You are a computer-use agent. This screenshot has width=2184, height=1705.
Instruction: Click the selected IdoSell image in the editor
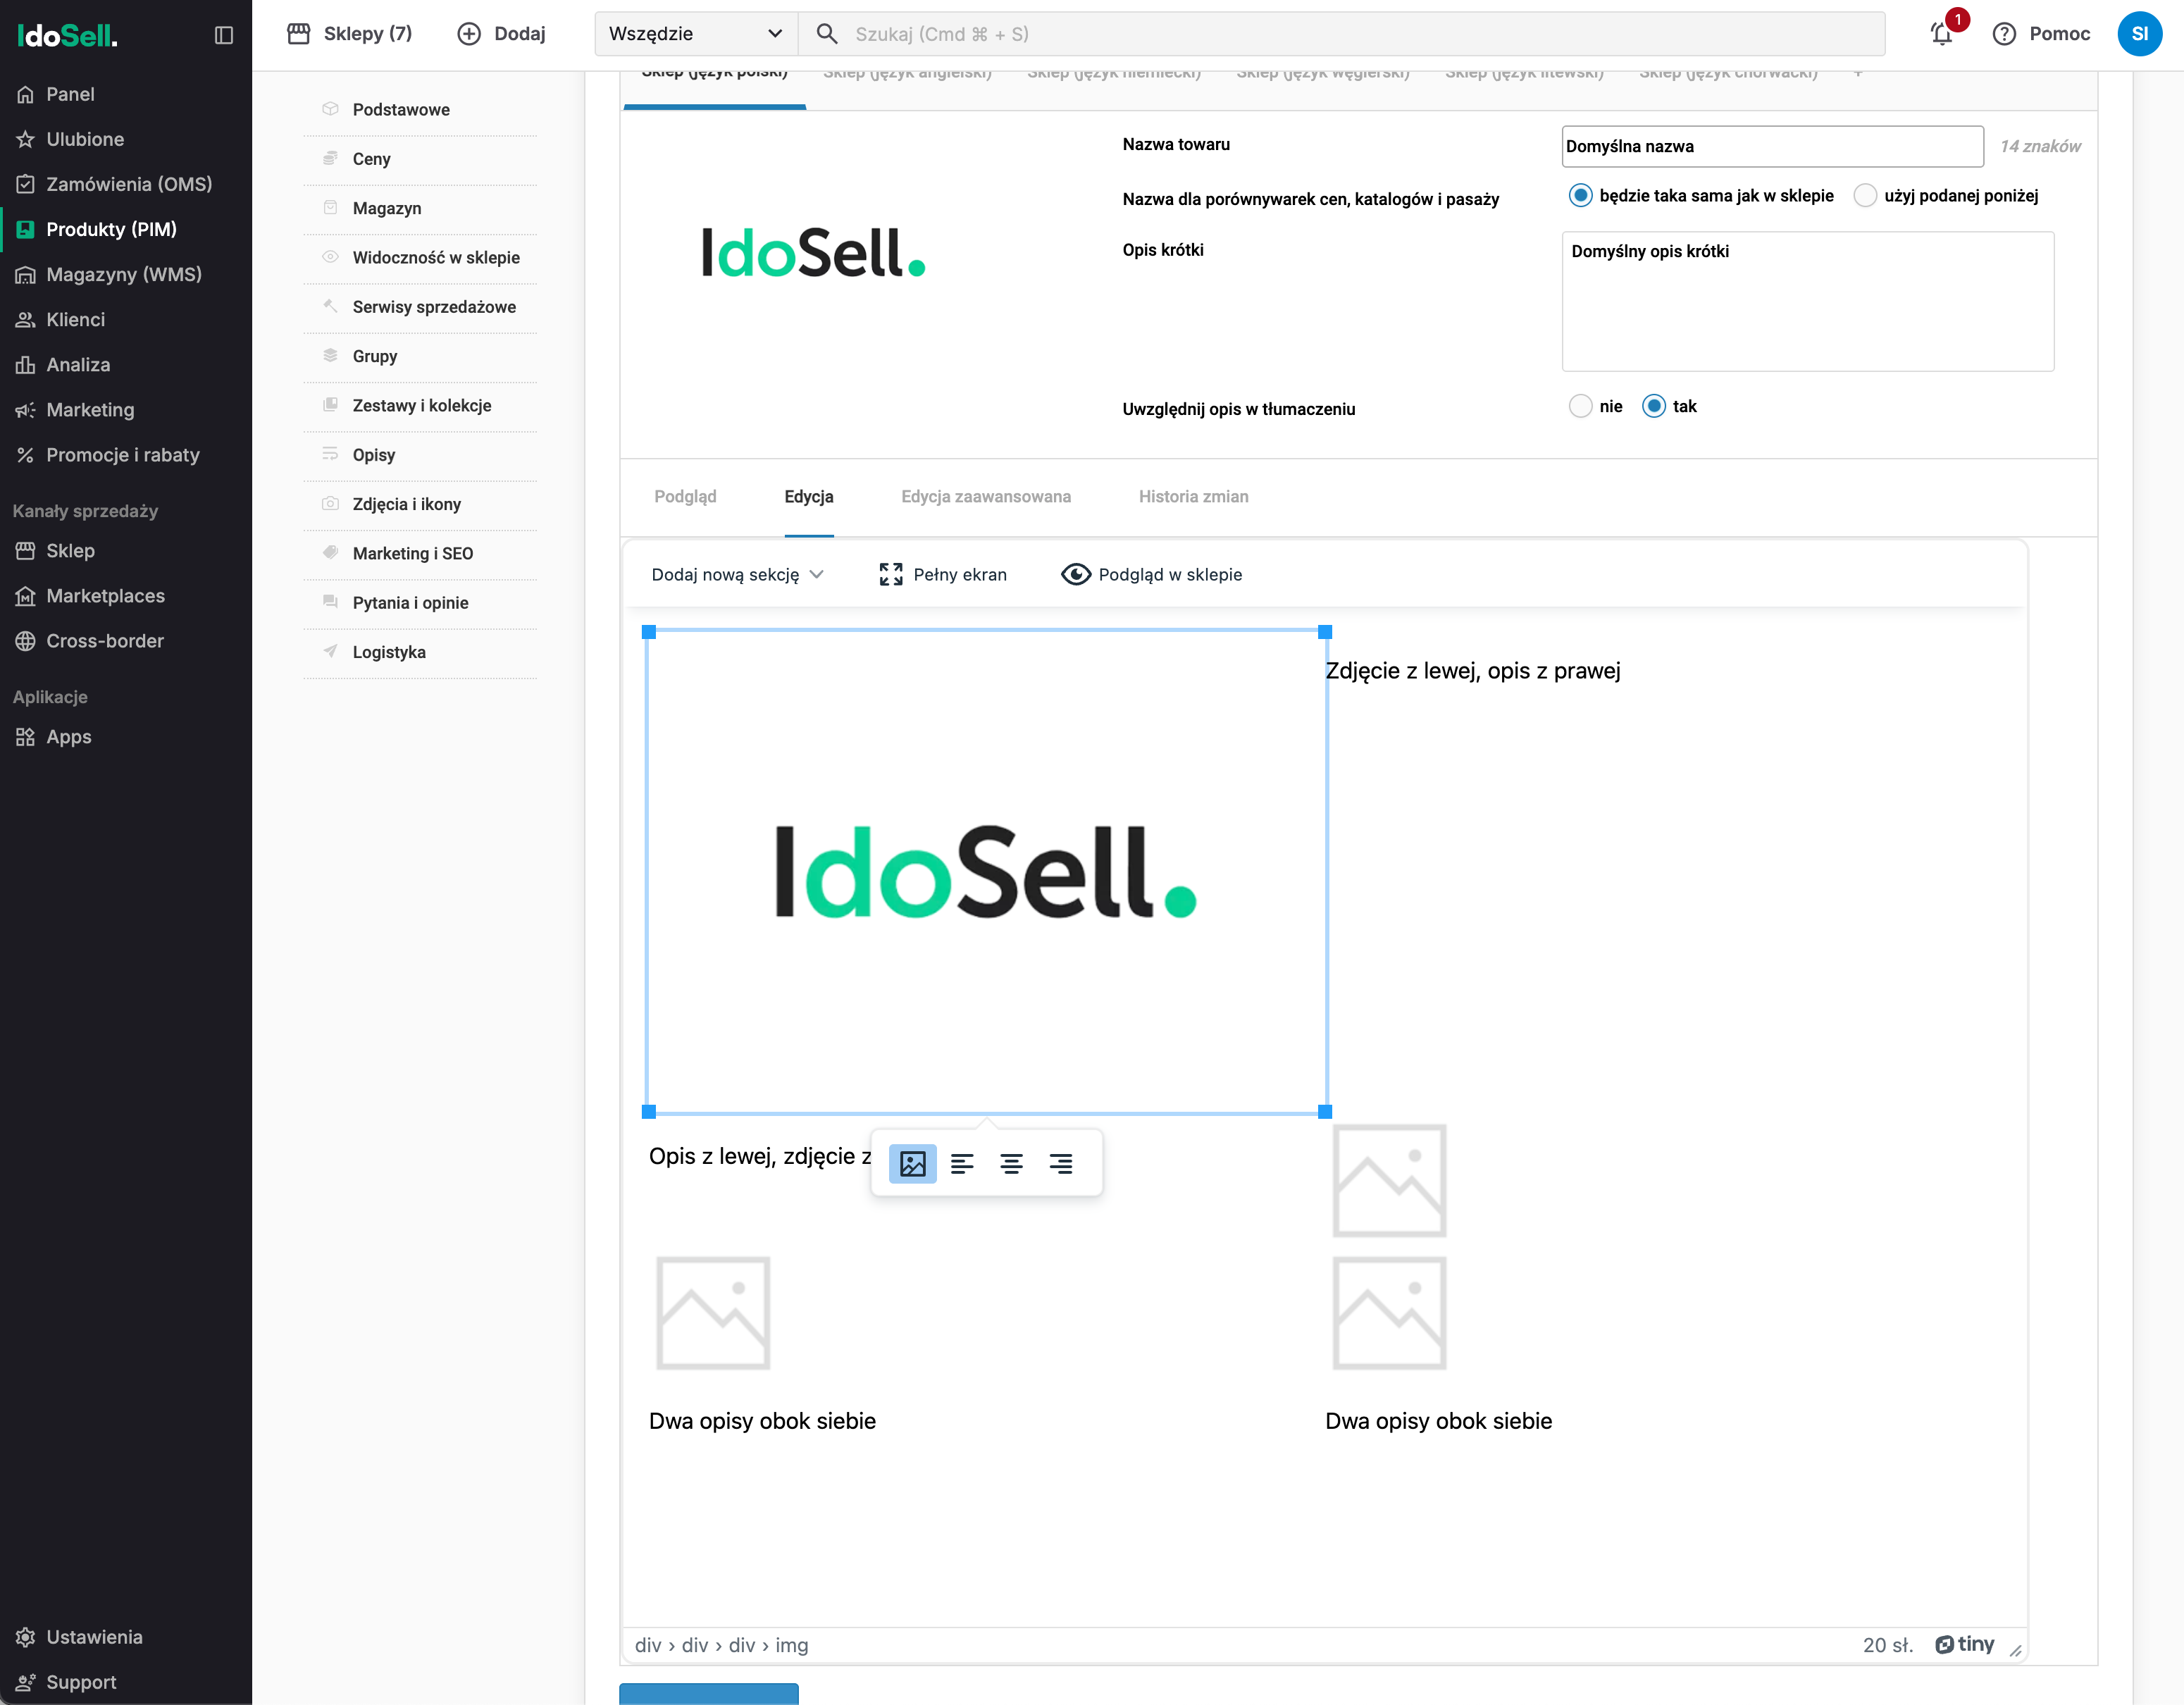tap(986, 871)
